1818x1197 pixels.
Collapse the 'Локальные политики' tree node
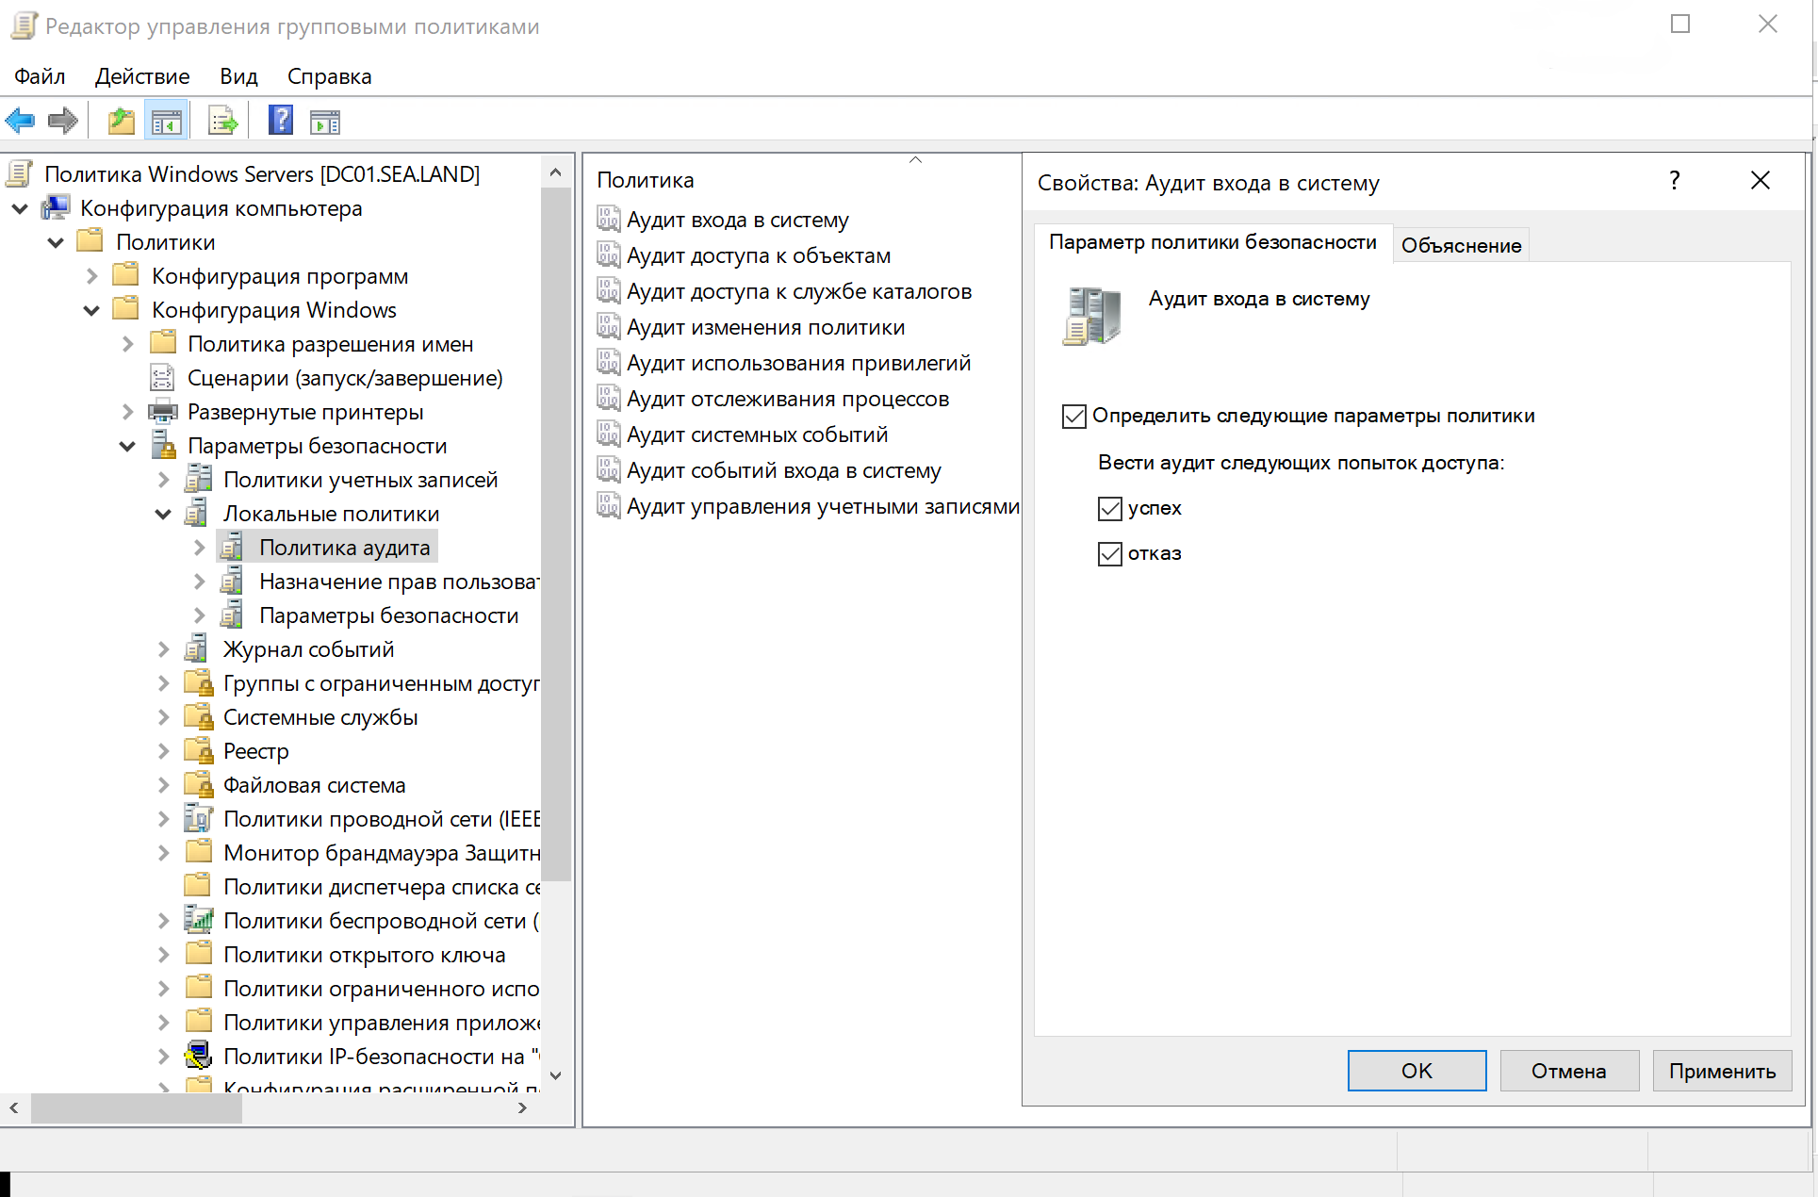[162, 513]
